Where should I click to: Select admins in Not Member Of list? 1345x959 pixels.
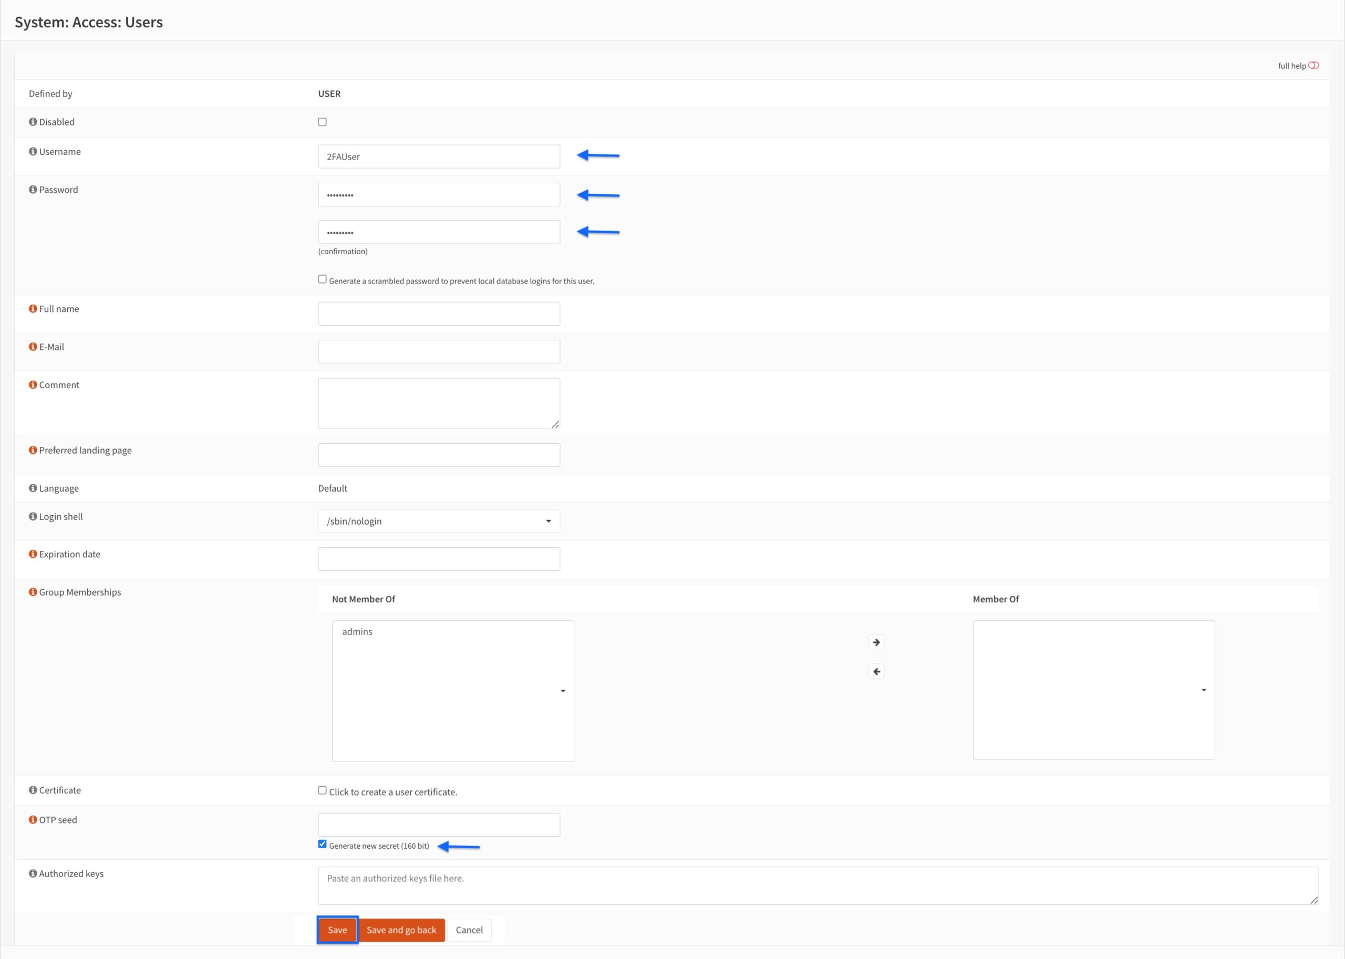point(357,632)
